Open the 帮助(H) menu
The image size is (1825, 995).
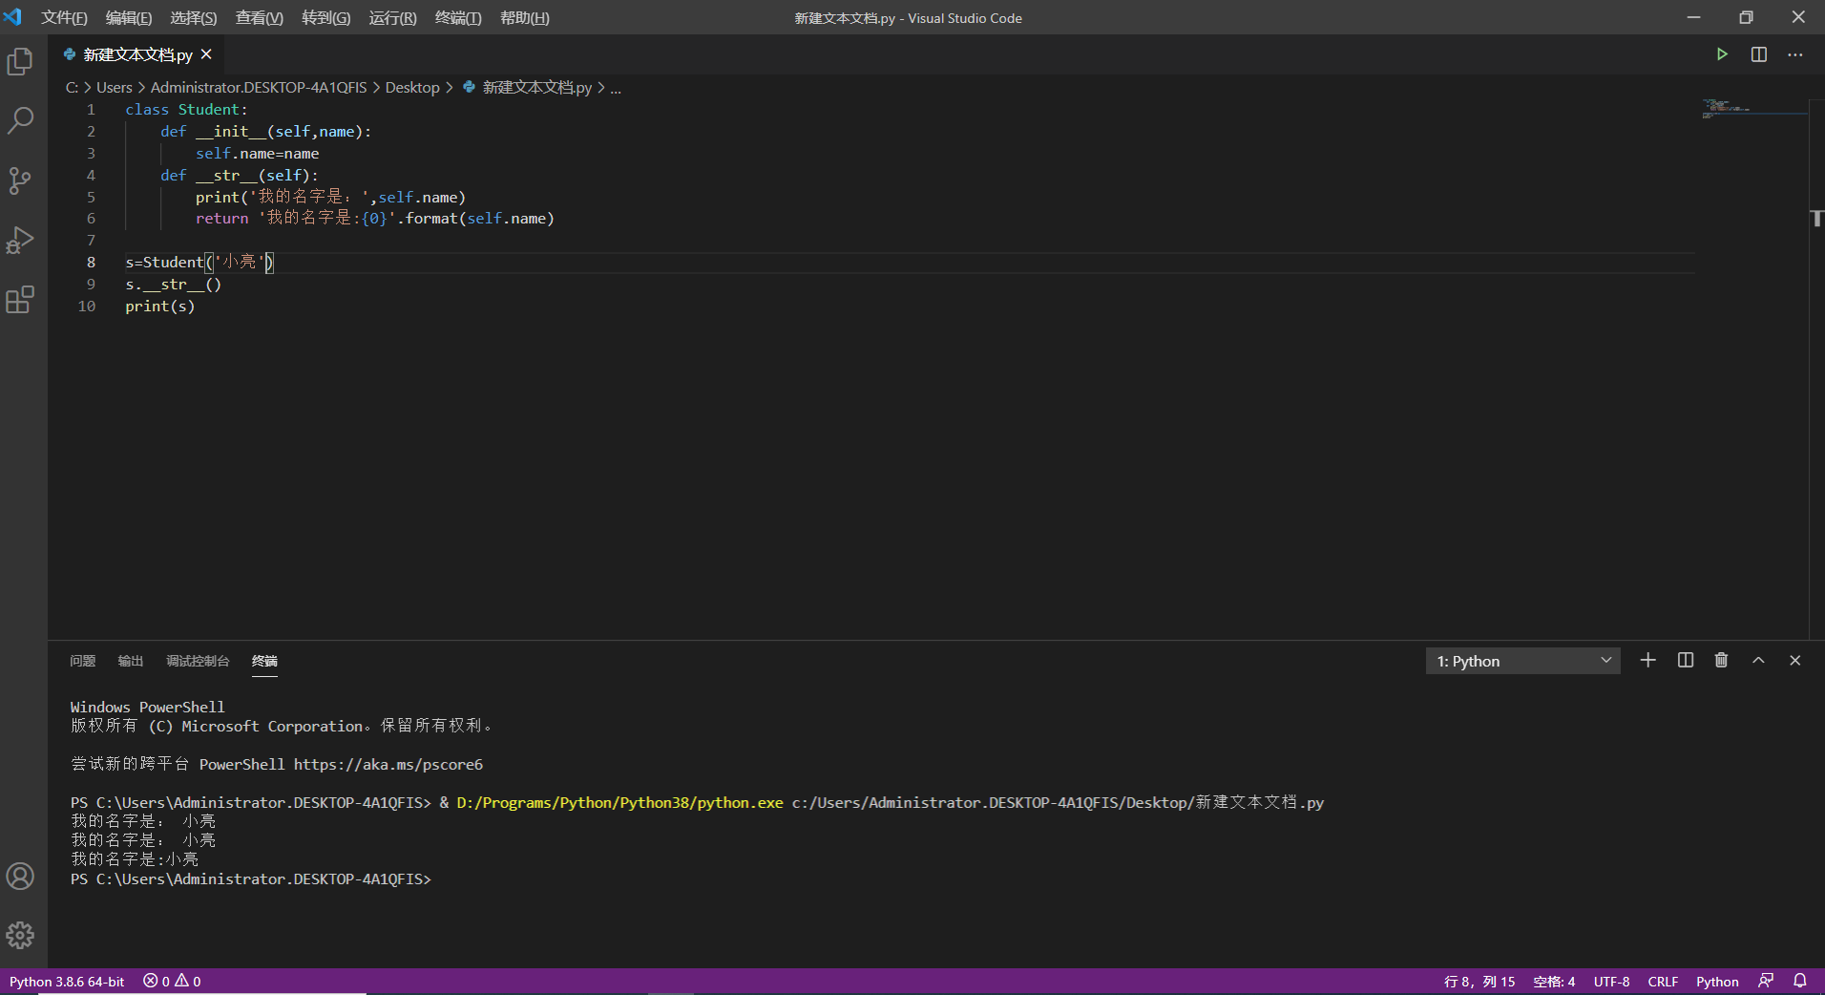525,18
